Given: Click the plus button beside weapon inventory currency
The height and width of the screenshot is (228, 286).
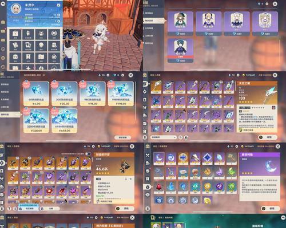Looking at the screenshot, I should (x=238, y=75).
